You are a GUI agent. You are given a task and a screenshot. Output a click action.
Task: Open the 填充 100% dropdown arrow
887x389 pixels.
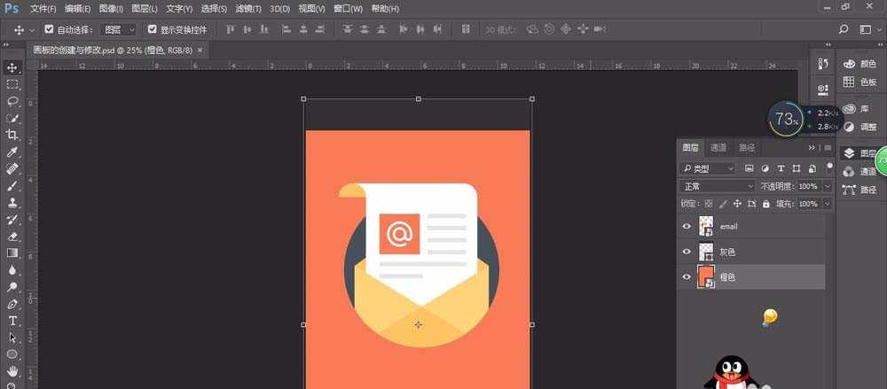828,204
